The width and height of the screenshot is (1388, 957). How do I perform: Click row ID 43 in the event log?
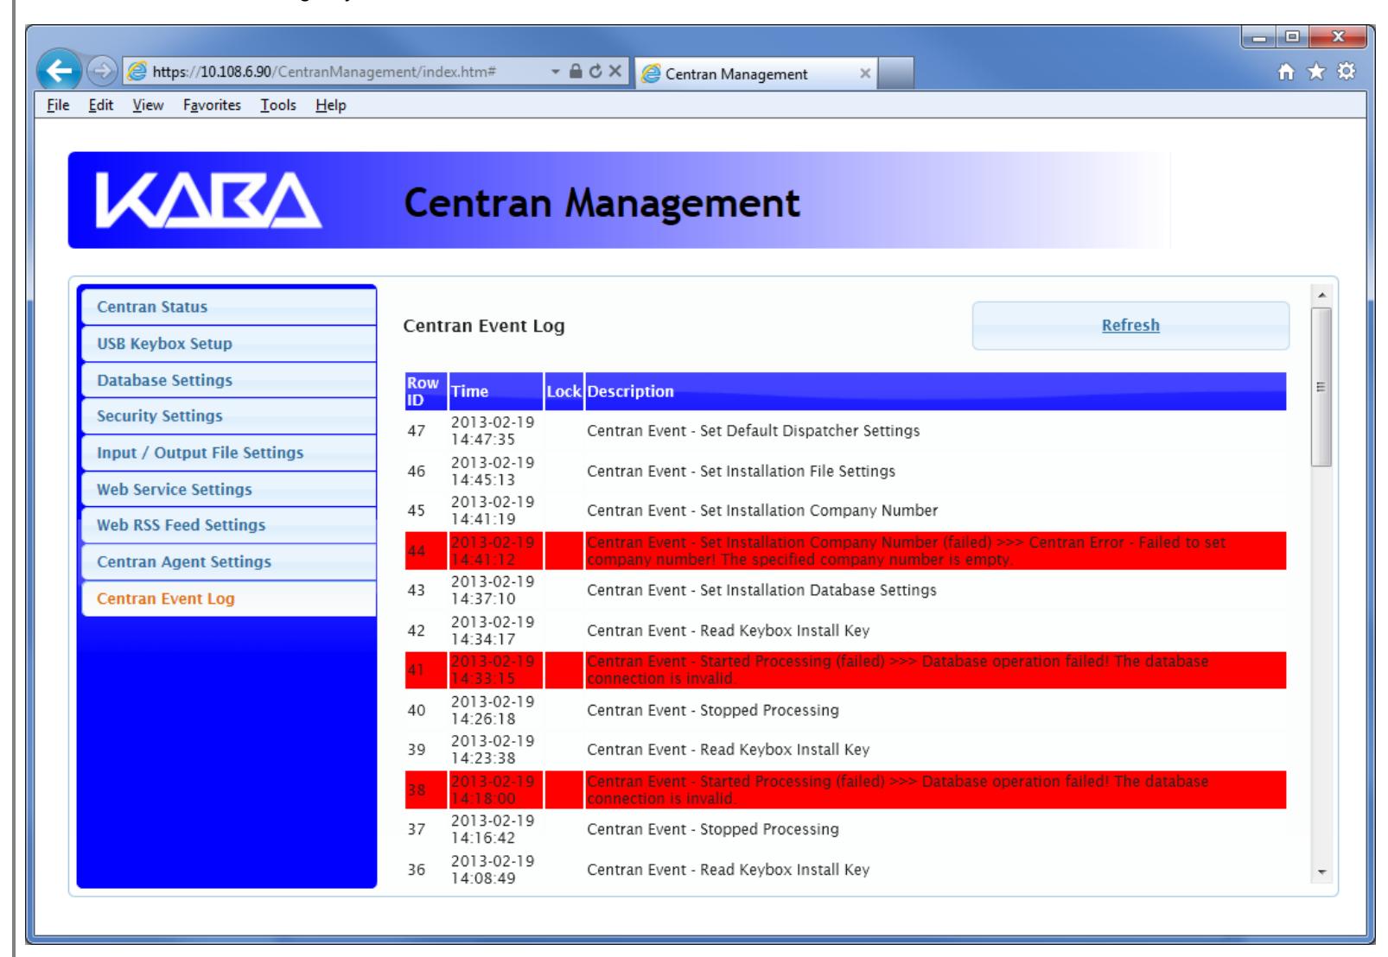417,591
